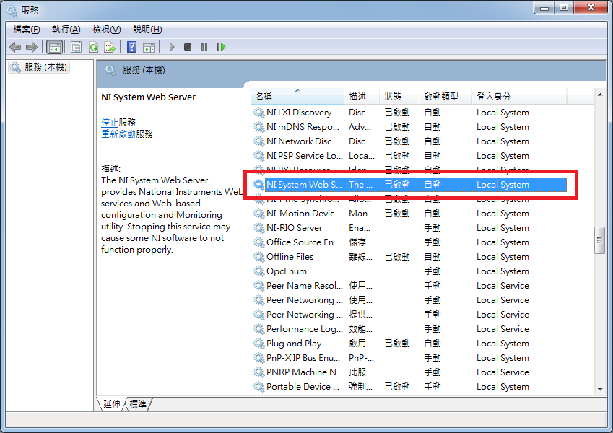
Task: Click the gear icon of Plug and Play row
Action: point(258,344)
